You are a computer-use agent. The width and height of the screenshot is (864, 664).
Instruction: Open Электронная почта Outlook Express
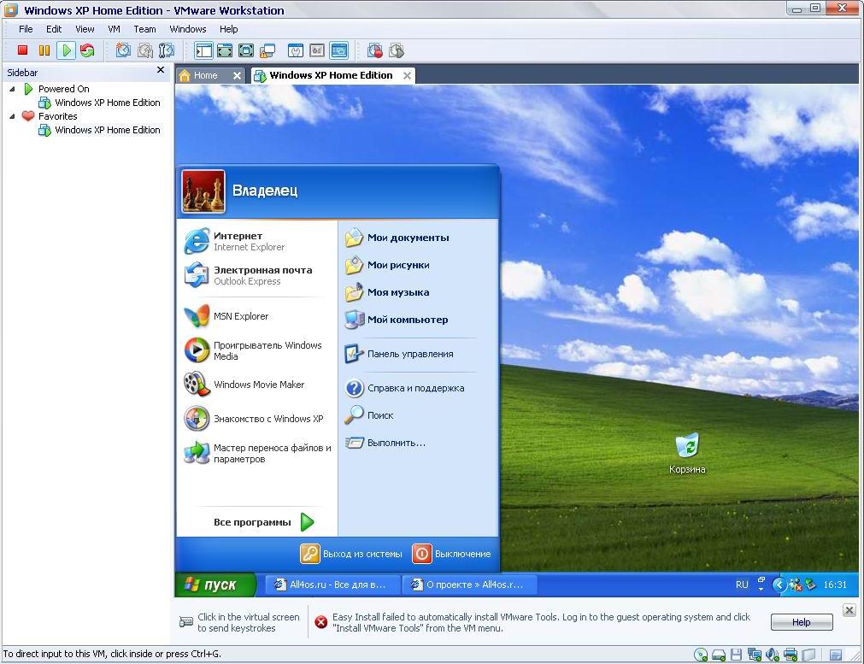pos(256,275)
